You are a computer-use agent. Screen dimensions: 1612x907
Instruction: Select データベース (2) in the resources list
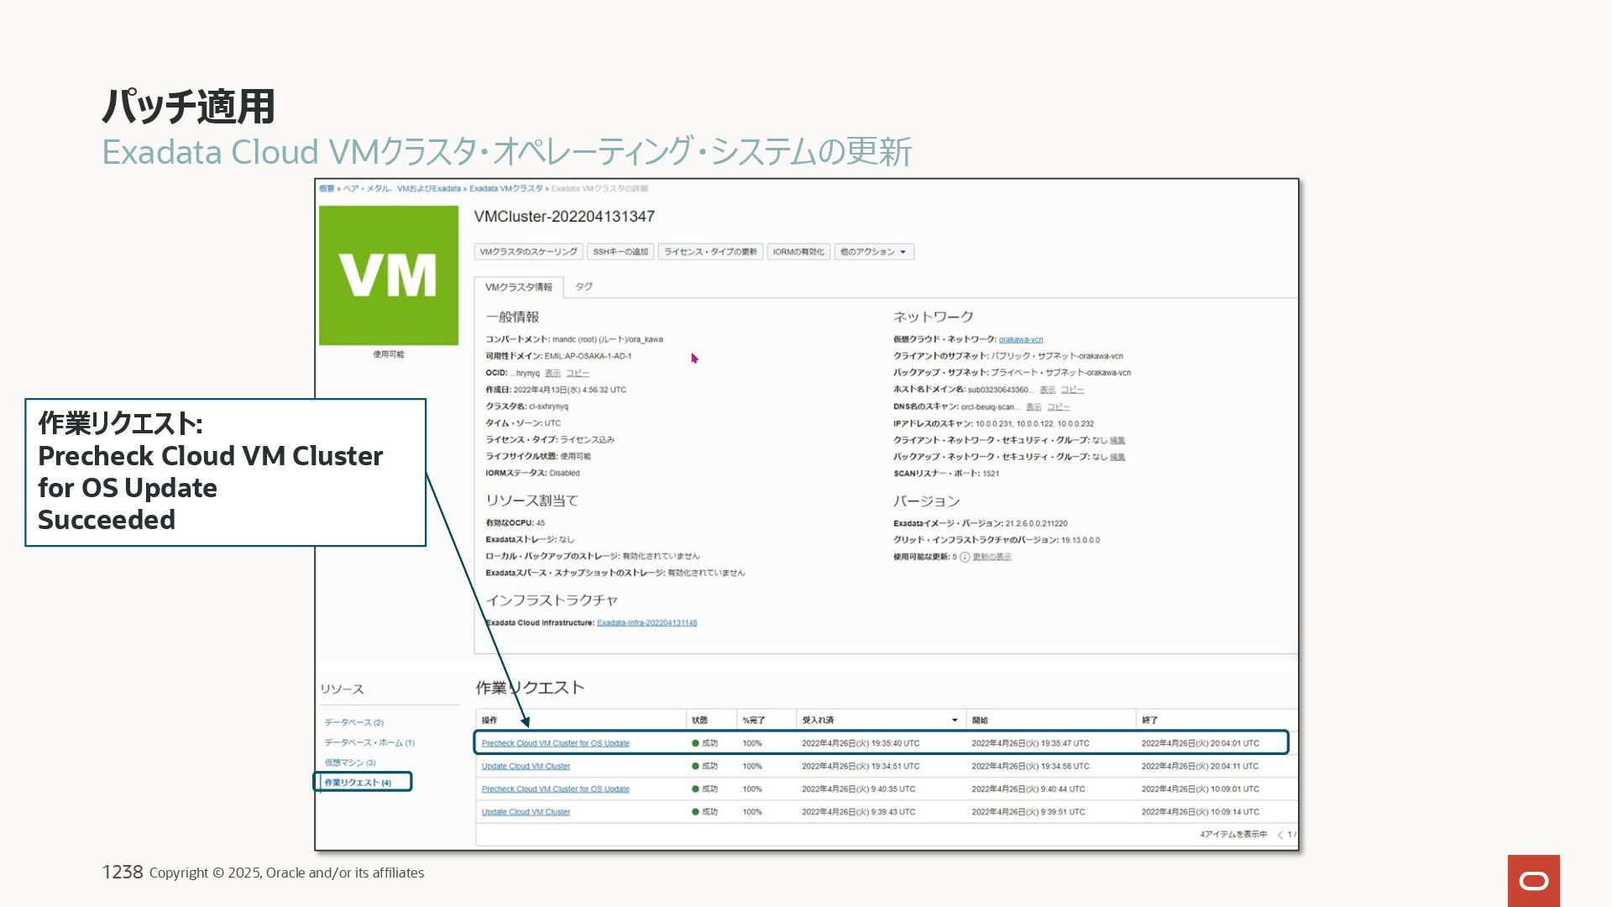point(353,722)
